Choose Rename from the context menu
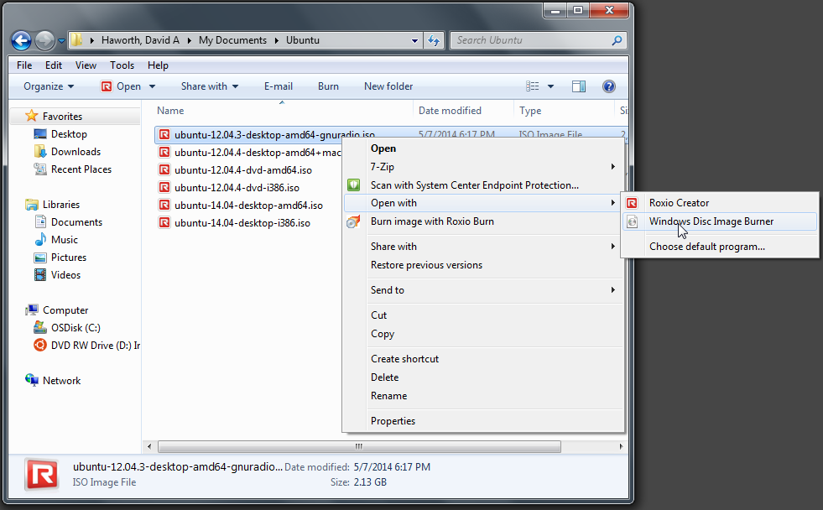 tap(483, 396)
